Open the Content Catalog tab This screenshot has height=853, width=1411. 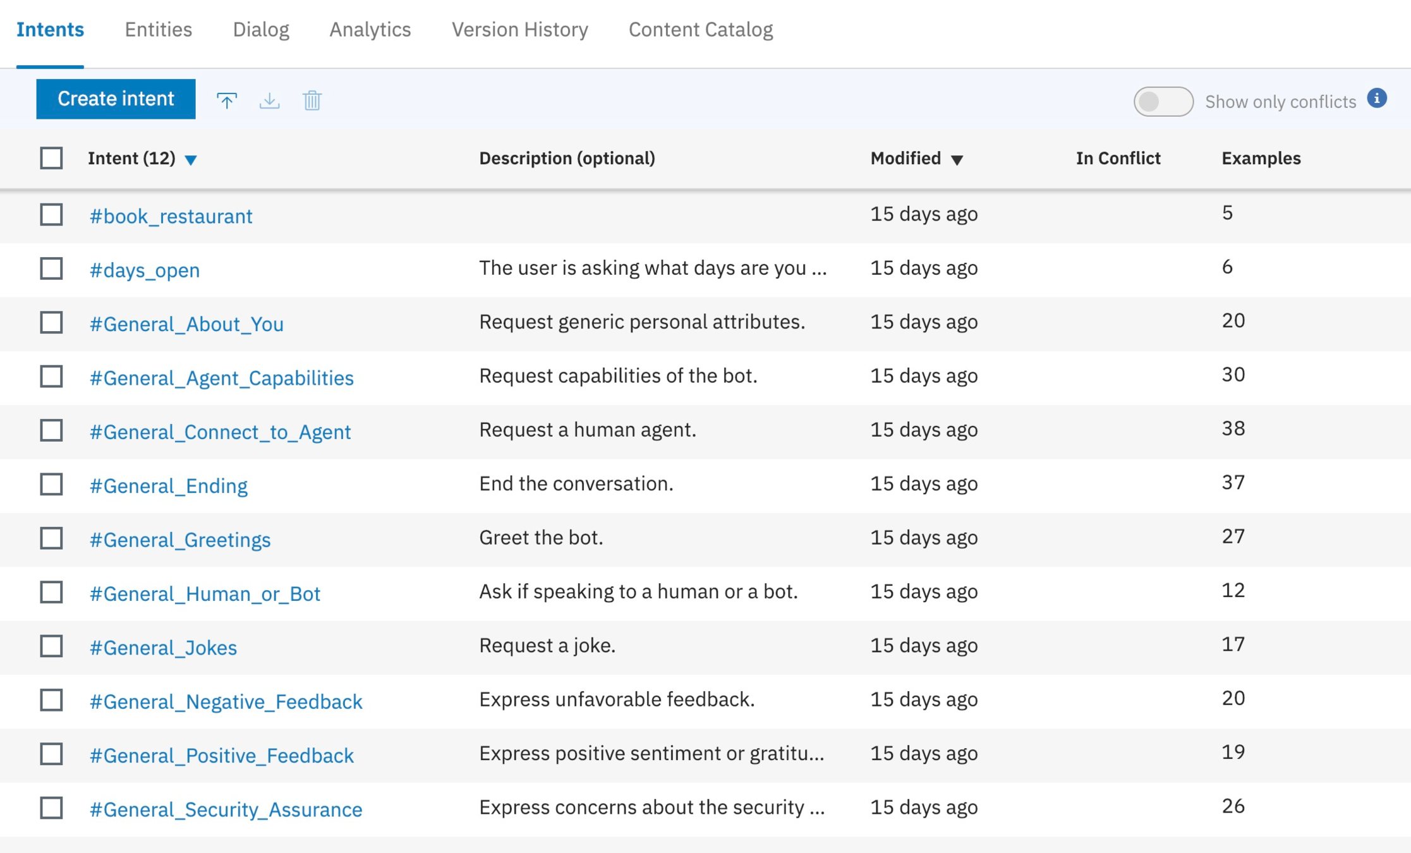tap(700, 30)
